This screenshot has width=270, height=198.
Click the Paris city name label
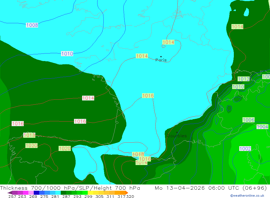161,60
